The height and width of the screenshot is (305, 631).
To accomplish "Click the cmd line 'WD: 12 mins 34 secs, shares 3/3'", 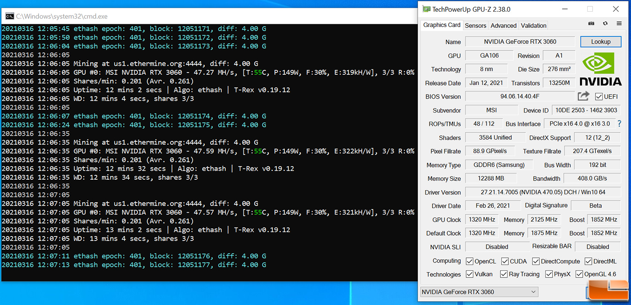I will coord(100,178).
